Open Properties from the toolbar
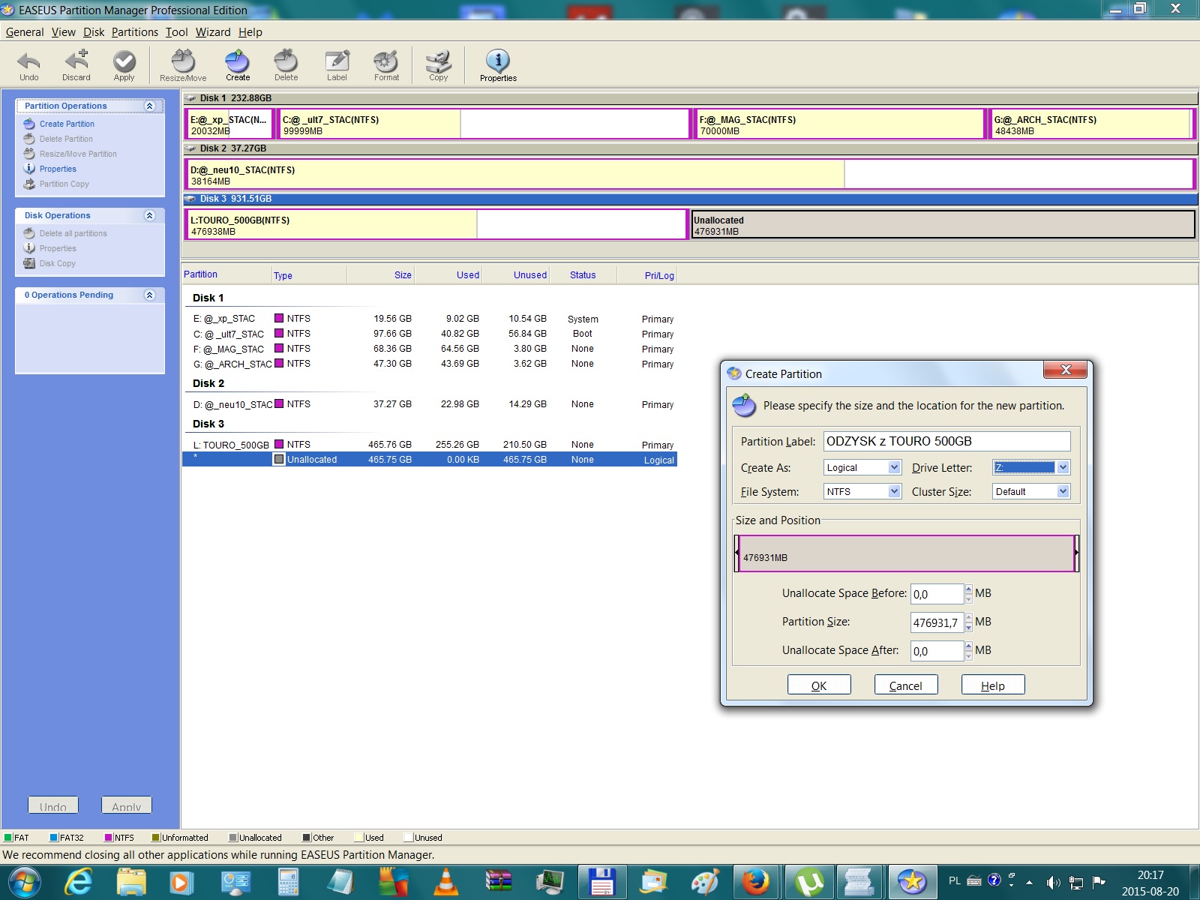Viewport: 1200px width, 900px height. pyautogui.click(x=498, y=65)
